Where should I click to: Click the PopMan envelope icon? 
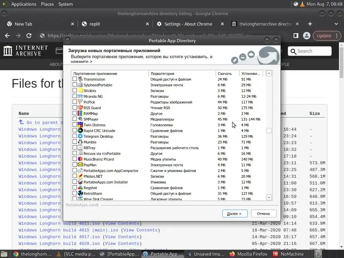pos(80,165)
